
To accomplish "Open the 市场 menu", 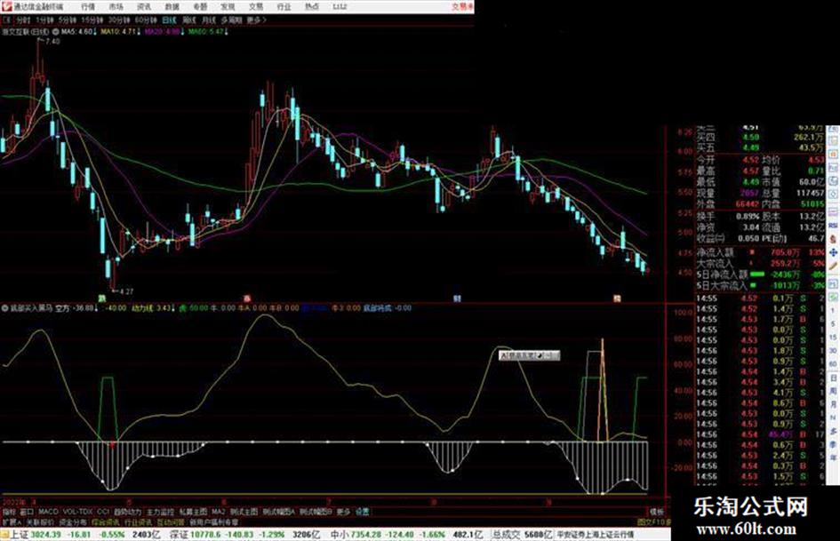I will (116, 6).
